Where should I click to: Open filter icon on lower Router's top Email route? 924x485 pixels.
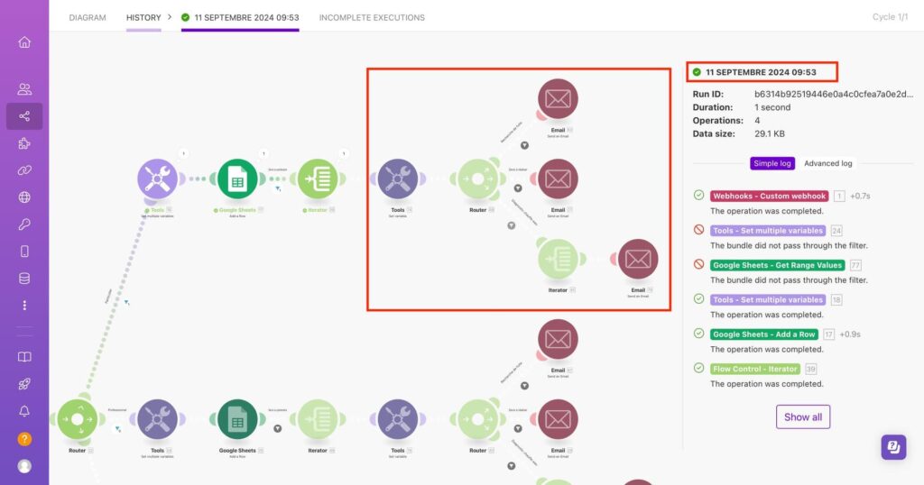click(x=524, y=386)
